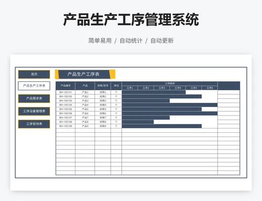
Task: Click the 工序顺序 group header
Action: coord(170,83)
